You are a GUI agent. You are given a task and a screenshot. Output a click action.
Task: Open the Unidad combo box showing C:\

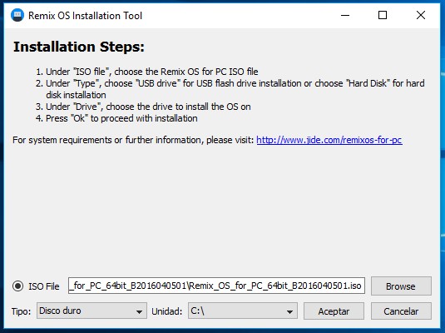243,311
